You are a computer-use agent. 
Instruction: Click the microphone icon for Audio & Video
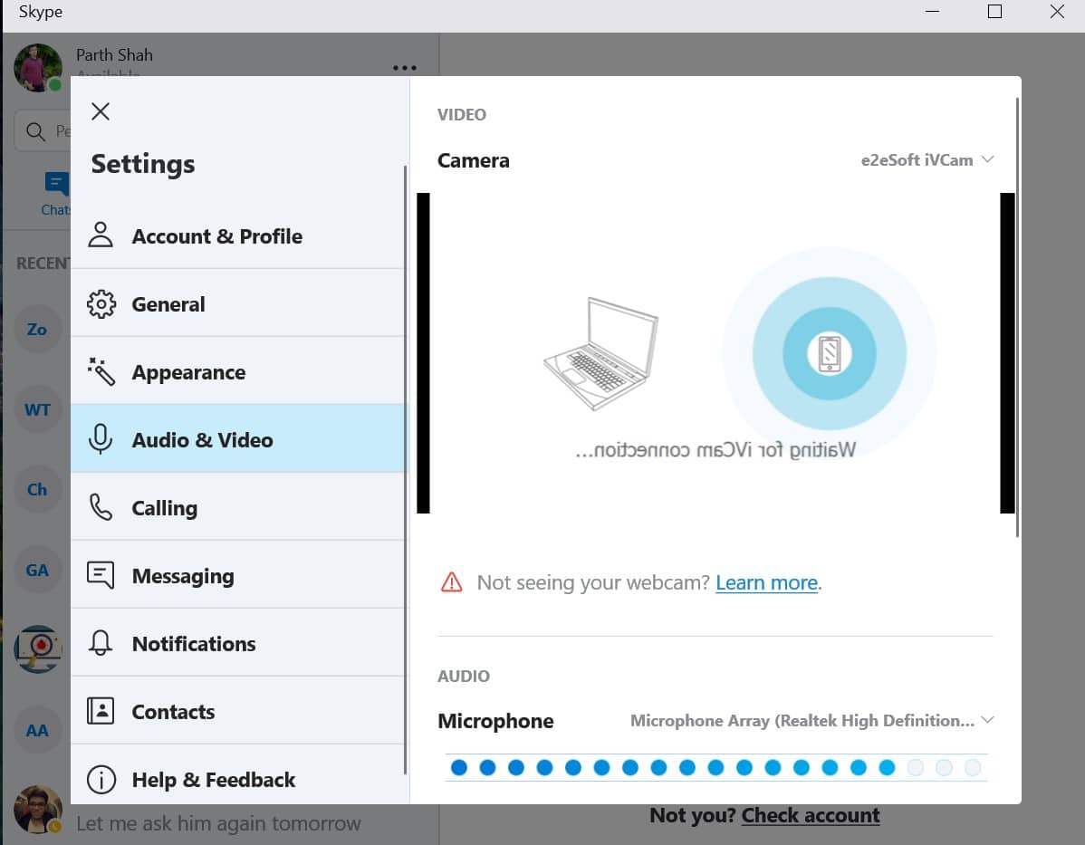(101, 440)
